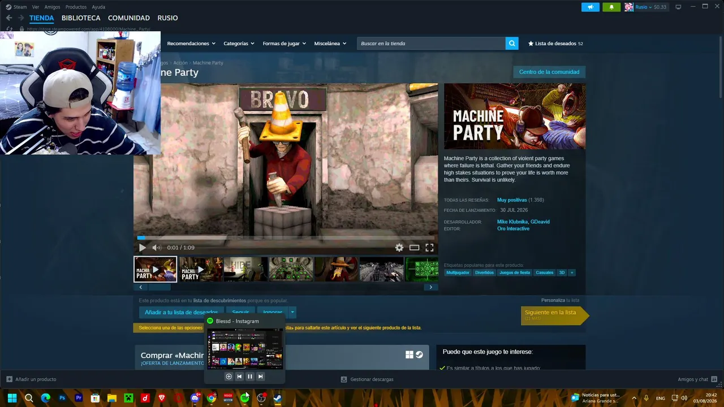Click the Big Picture mode icon

678,7
